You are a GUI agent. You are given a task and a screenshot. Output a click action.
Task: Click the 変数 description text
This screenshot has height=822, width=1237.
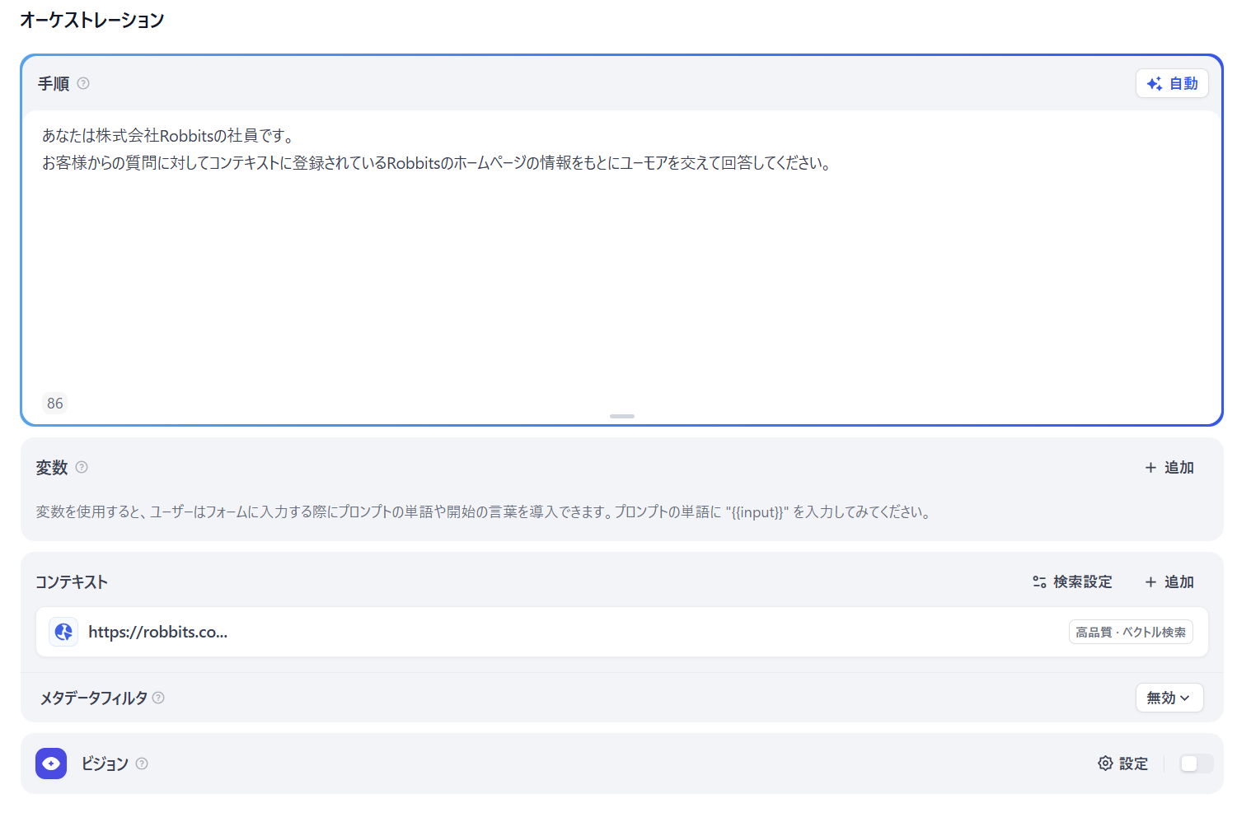point(485,511)
